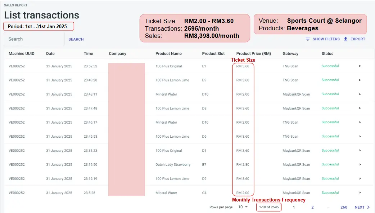Screen dimensions: 375x213
Task: Click the next page chevron icon
Action: (368, 207)
